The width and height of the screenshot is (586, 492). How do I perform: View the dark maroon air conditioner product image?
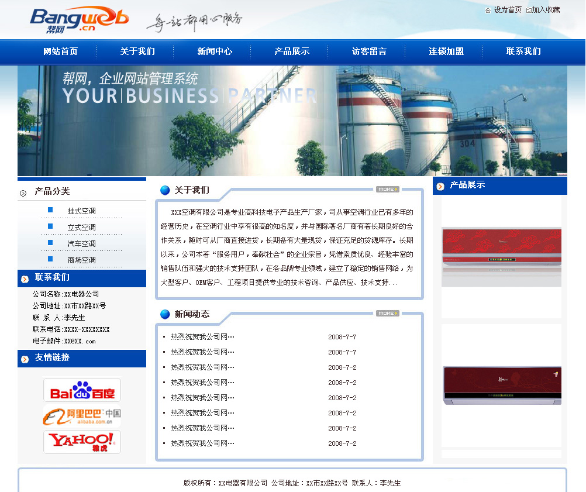tap(501, 386)
